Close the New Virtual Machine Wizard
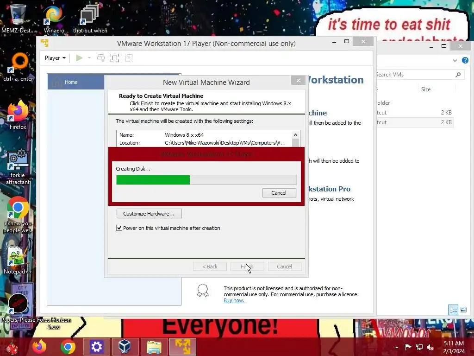Viewport: 474px width, 356px height. (x=299, y=80)
